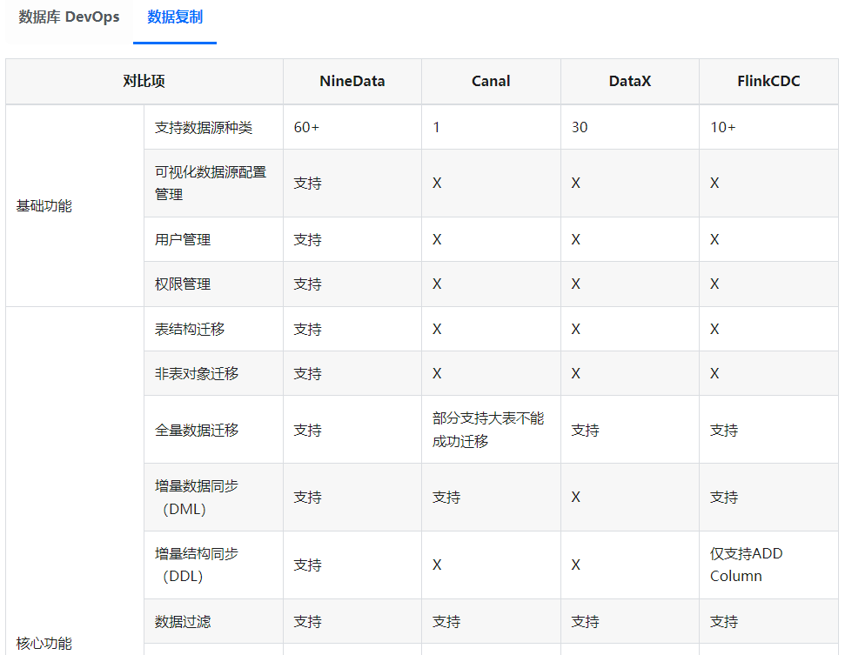Screen dimensions: 845x655
Task: Click FlinkCDC's X in 表结构迁移 row
Action: pyautogui.click(x=714, y=329)
